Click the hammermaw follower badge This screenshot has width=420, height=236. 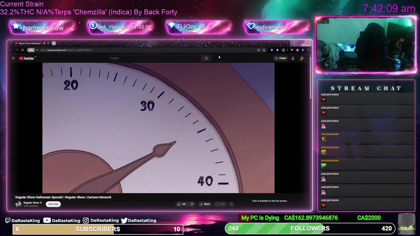[x=43, y=28]
